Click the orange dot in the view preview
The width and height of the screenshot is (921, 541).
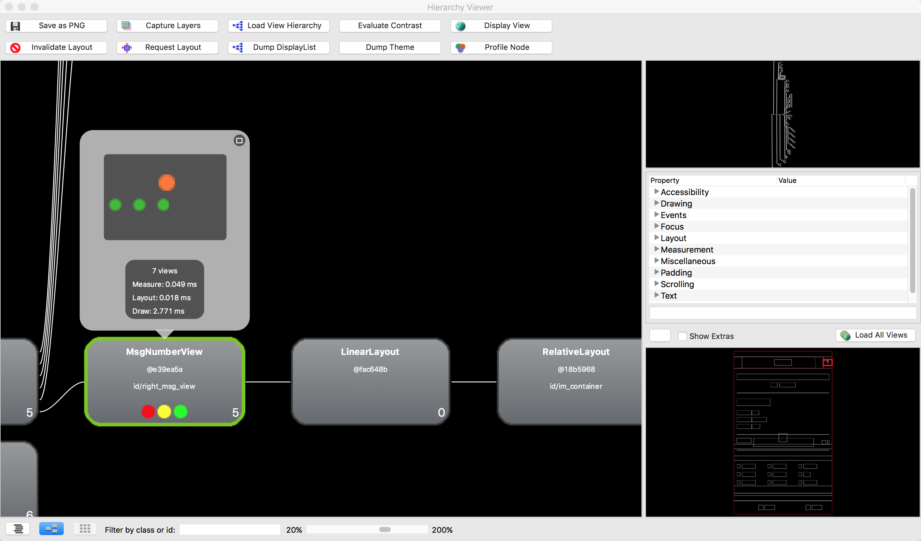167,182
